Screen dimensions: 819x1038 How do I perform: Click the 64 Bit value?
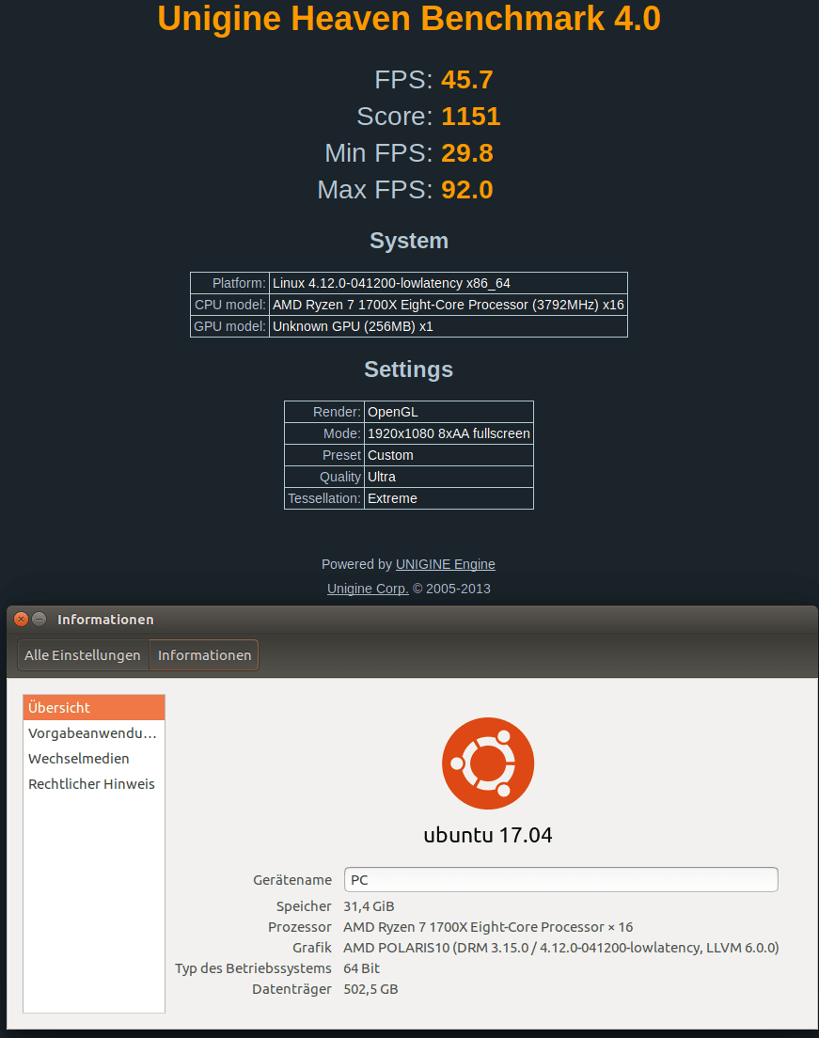[x=361, y=967]
